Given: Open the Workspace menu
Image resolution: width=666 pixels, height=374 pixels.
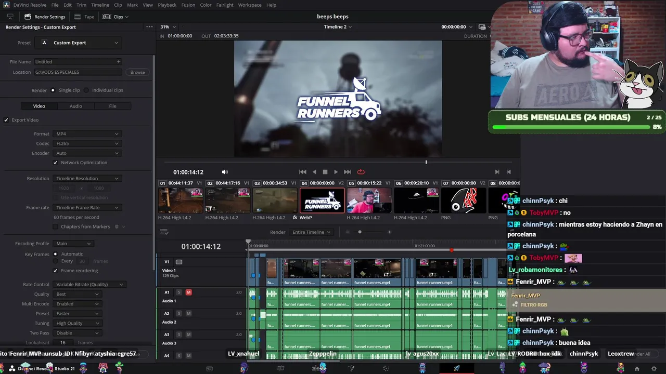Looking at the screenshot, I should (250, 5).
